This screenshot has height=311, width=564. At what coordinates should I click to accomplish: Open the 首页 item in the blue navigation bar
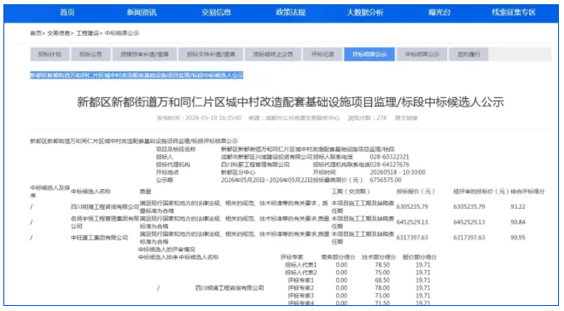pyautogui.click(x=67, y=13)
